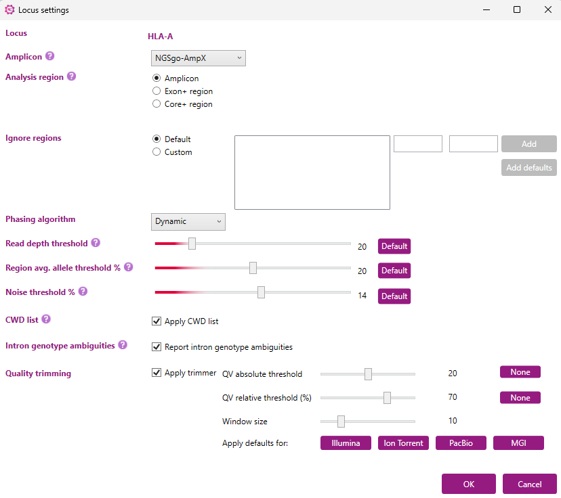This screenshot has height=498, width=561.
Task: Open Intron genotype ambiguities help icon
Action: tap(123, 345)
